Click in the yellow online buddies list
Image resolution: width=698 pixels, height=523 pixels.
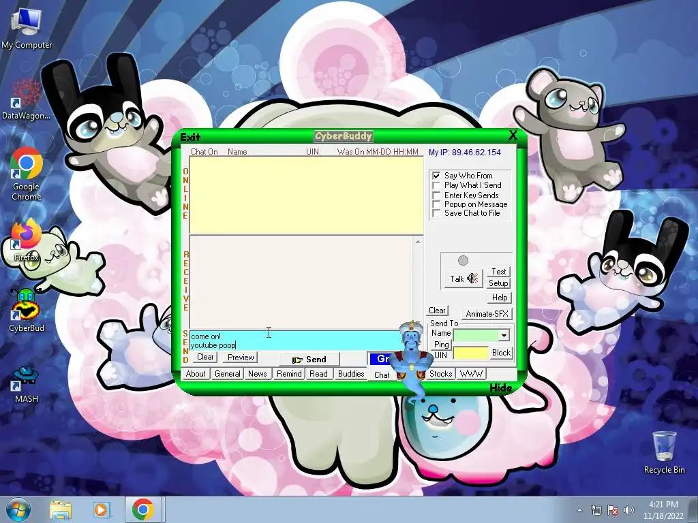click(306, 195)
